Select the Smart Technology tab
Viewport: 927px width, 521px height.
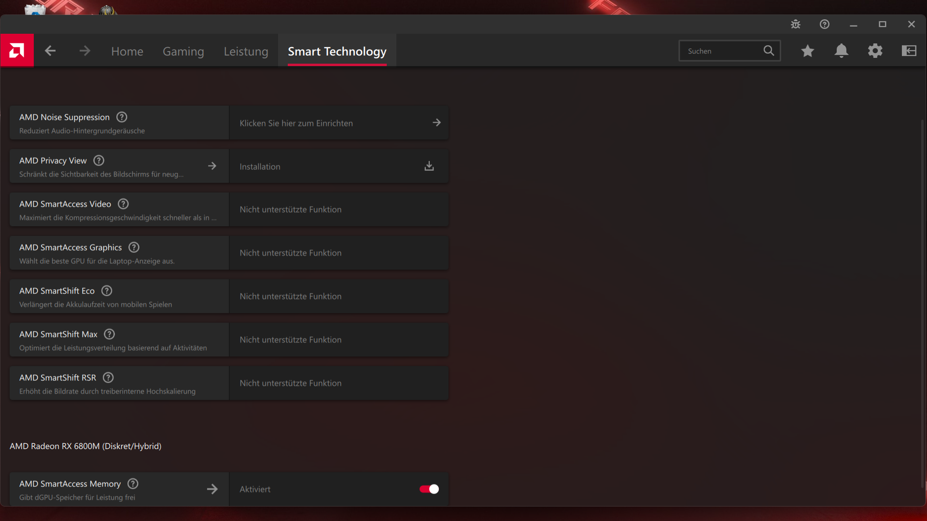(337, 51)
